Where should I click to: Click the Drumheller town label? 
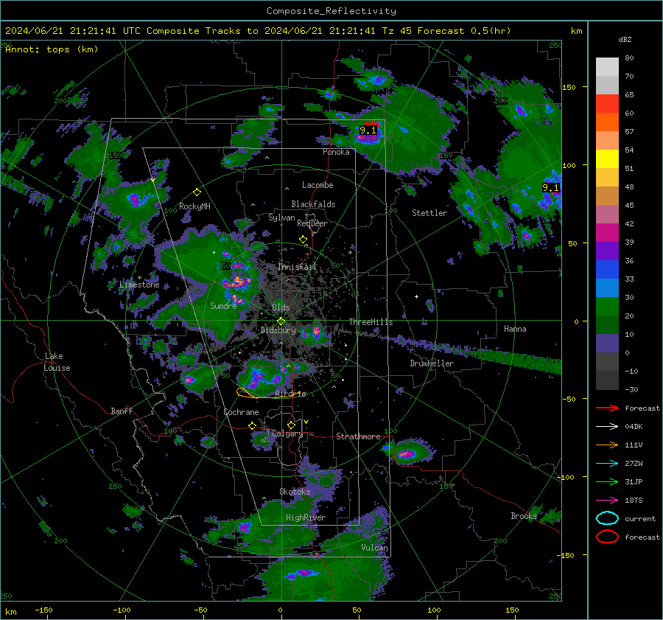[432, 363]
